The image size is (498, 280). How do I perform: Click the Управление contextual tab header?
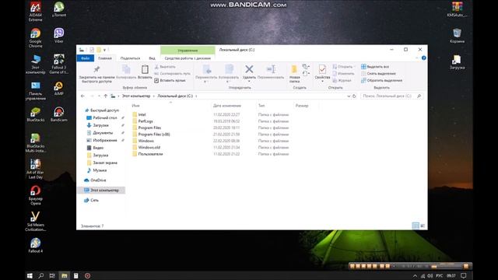click(188, 50)
